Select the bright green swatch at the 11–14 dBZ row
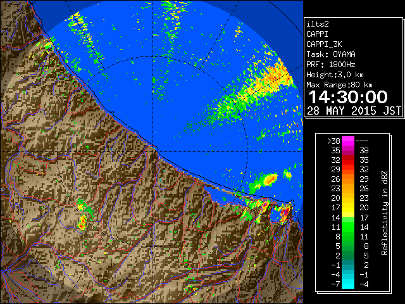 pos(348,227)
